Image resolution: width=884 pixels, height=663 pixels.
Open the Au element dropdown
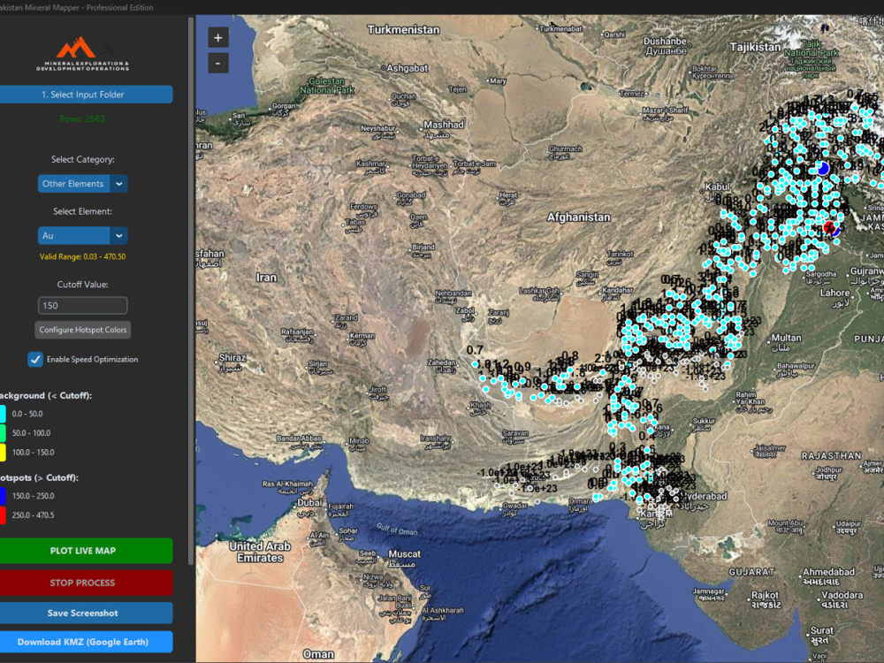coord(82,236)
